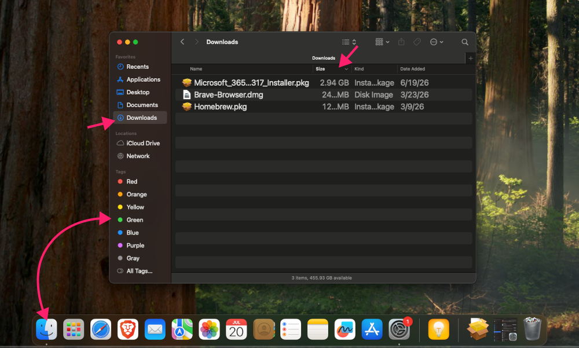This screenshot has height=348, width=579.
Task: Open the minimized window thumbnail in Dock
Action: 505,329
